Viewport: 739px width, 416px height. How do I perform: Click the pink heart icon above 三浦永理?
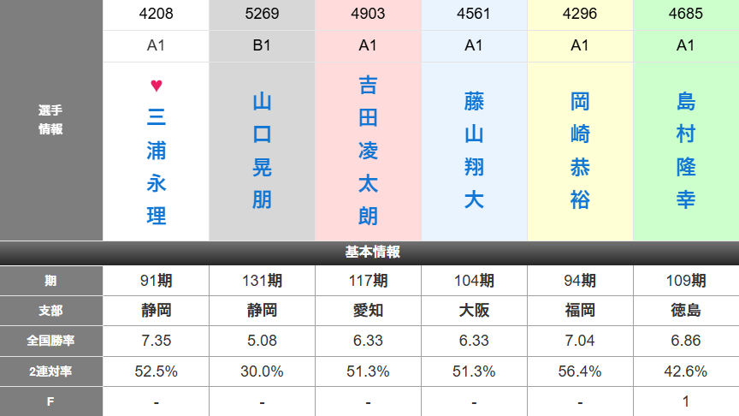pos(156,86)
